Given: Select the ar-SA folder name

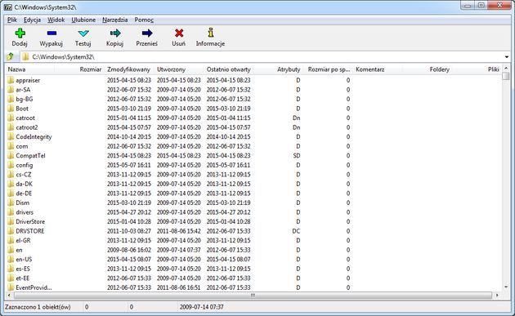Looking at the screenshot, I should 23,90.
